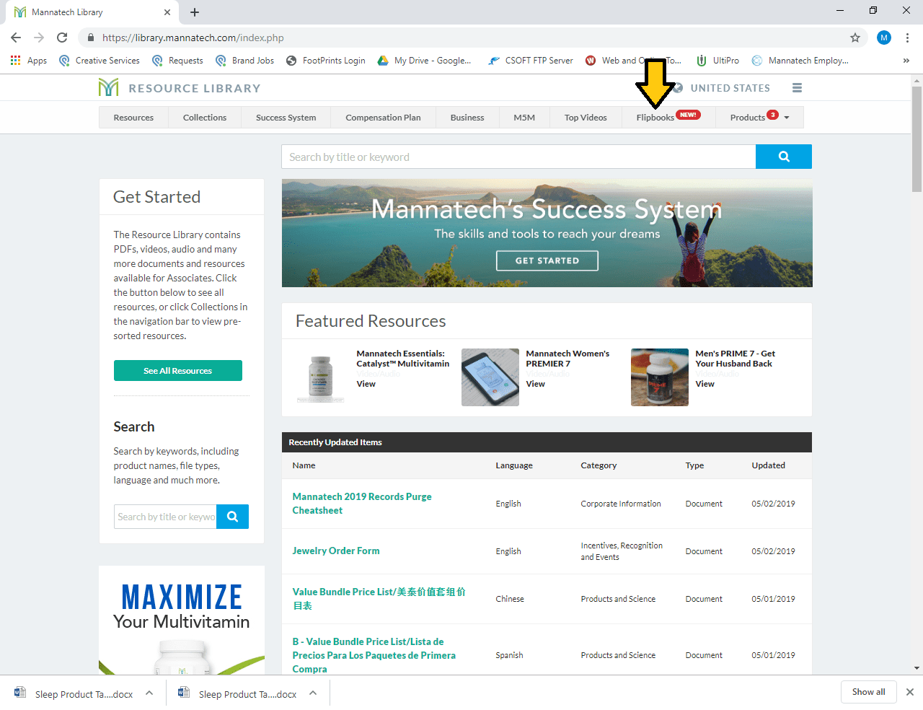Open My Drive - Google bookmark
Viewport: 923px width, 710px height.
point(424,61)
